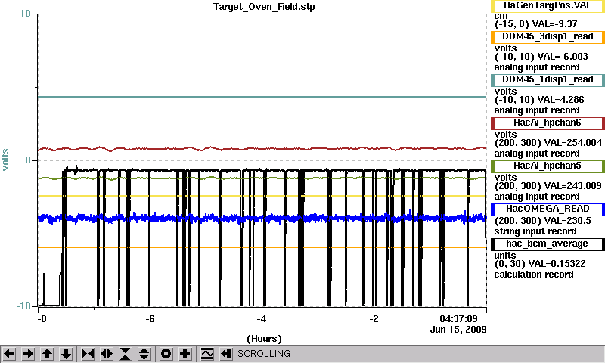Click the 04:37:09 time label
605x363 pixels.
[x=458, y=319]
